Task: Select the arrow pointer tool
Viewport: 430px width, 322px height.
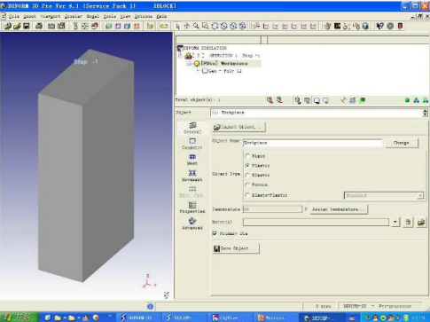Action: coord(177,27)
